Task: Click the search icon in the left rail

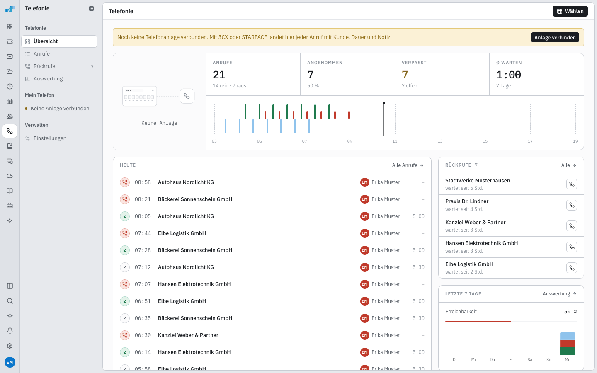Action: (10, 301)
